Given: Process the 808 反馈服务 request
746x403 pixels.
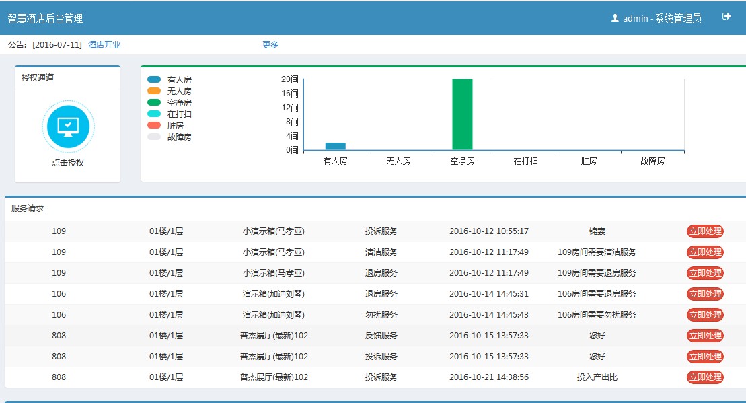Looking at the screenshot, I should [x=705, y=336].
